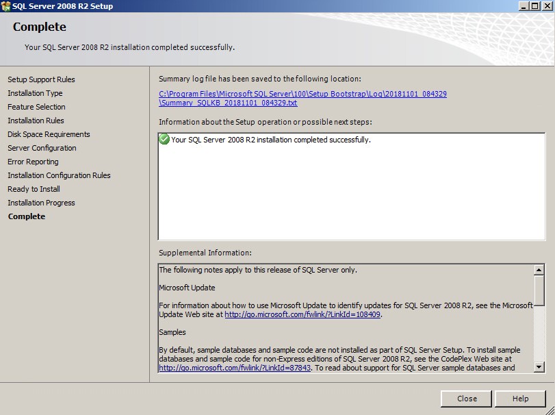Screen dimensions: 555x415
Task: Select the Ready to Install step
Action: pos(34,189)
